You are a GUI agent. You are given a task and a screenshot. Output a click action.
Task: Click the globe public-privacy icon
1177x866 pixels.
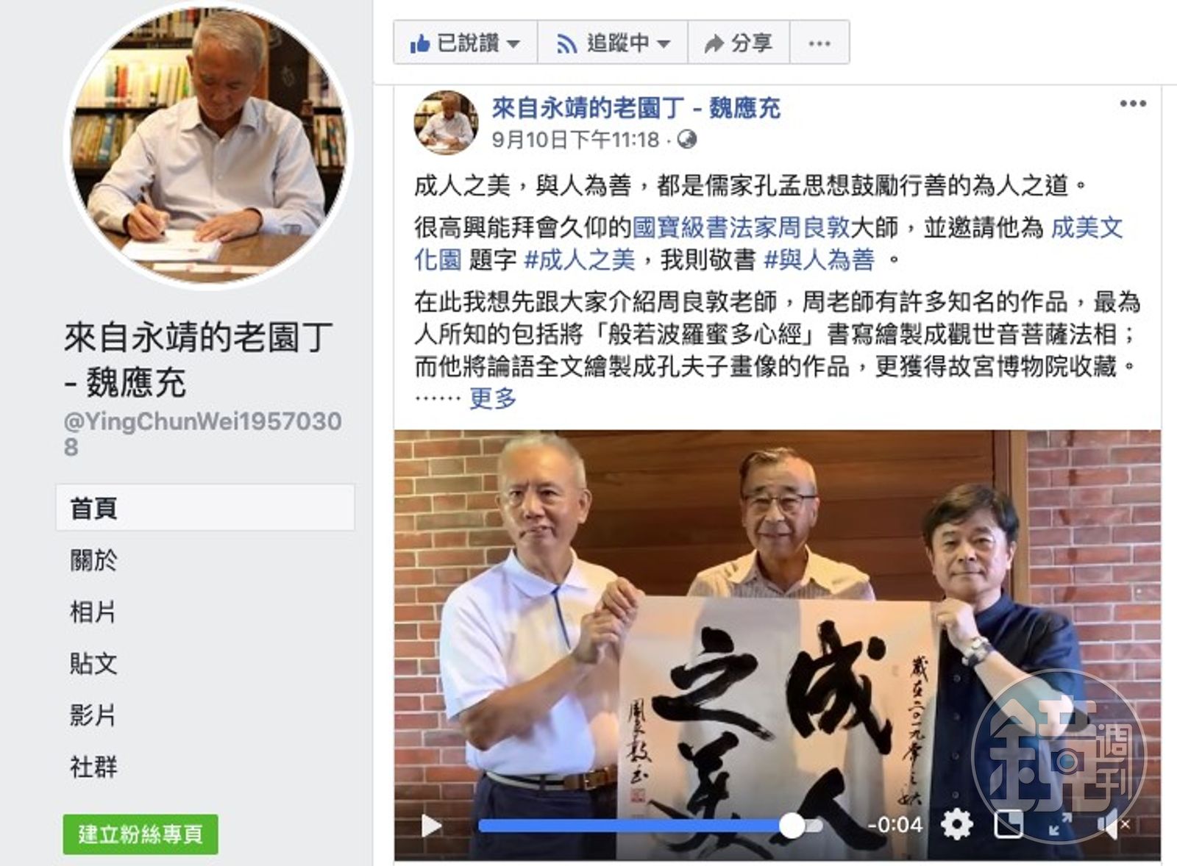click(687, 139)
